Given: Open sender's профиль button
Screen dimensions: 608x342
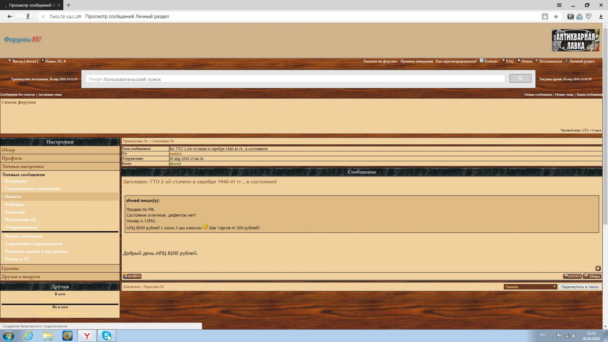Looking at the screenshot, I should [132, 276].
